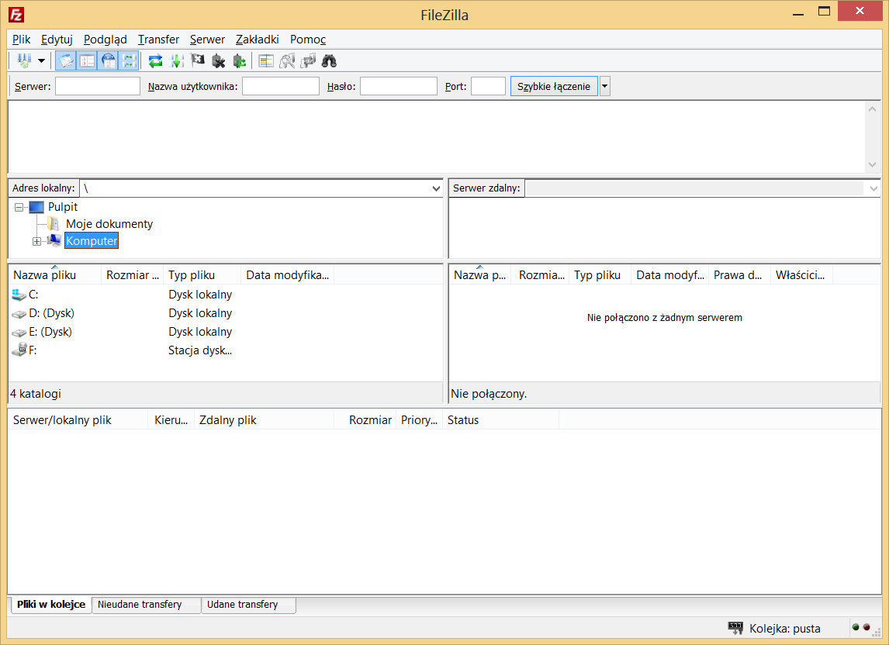Image resolution: width=889 pixels, height=645 pixels.
Task: Sort remote list by Właściciel column
Action: tap(801, 275)
